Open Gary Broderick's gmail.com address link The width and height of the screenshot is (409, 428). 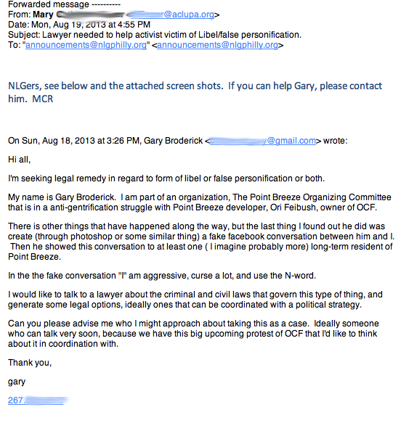263,141
